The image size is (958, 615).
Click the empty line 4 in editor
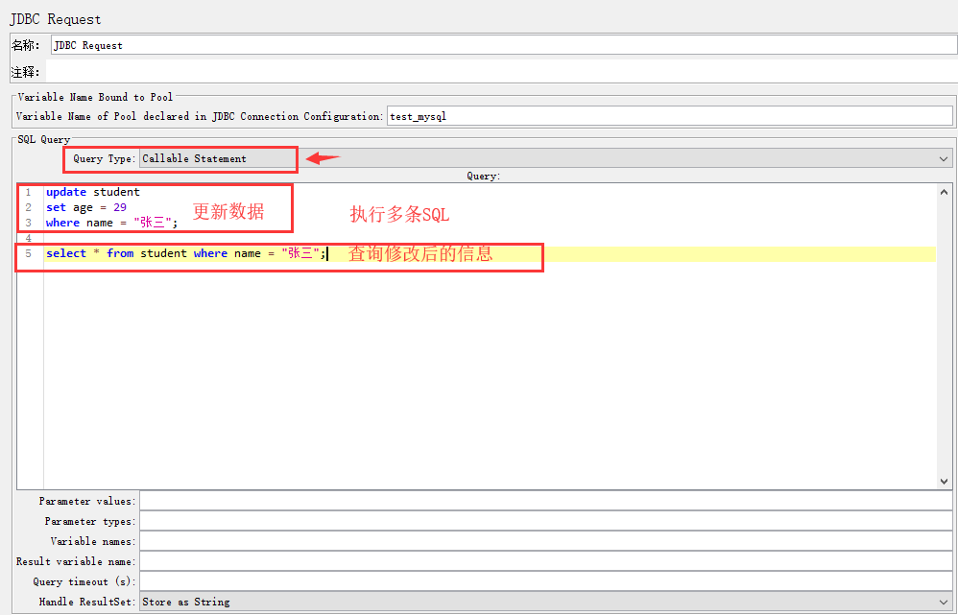pos(288,238)
